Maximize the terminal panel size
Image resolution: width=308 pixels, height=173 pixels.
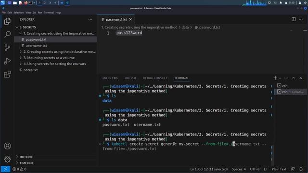click(294, 78)
